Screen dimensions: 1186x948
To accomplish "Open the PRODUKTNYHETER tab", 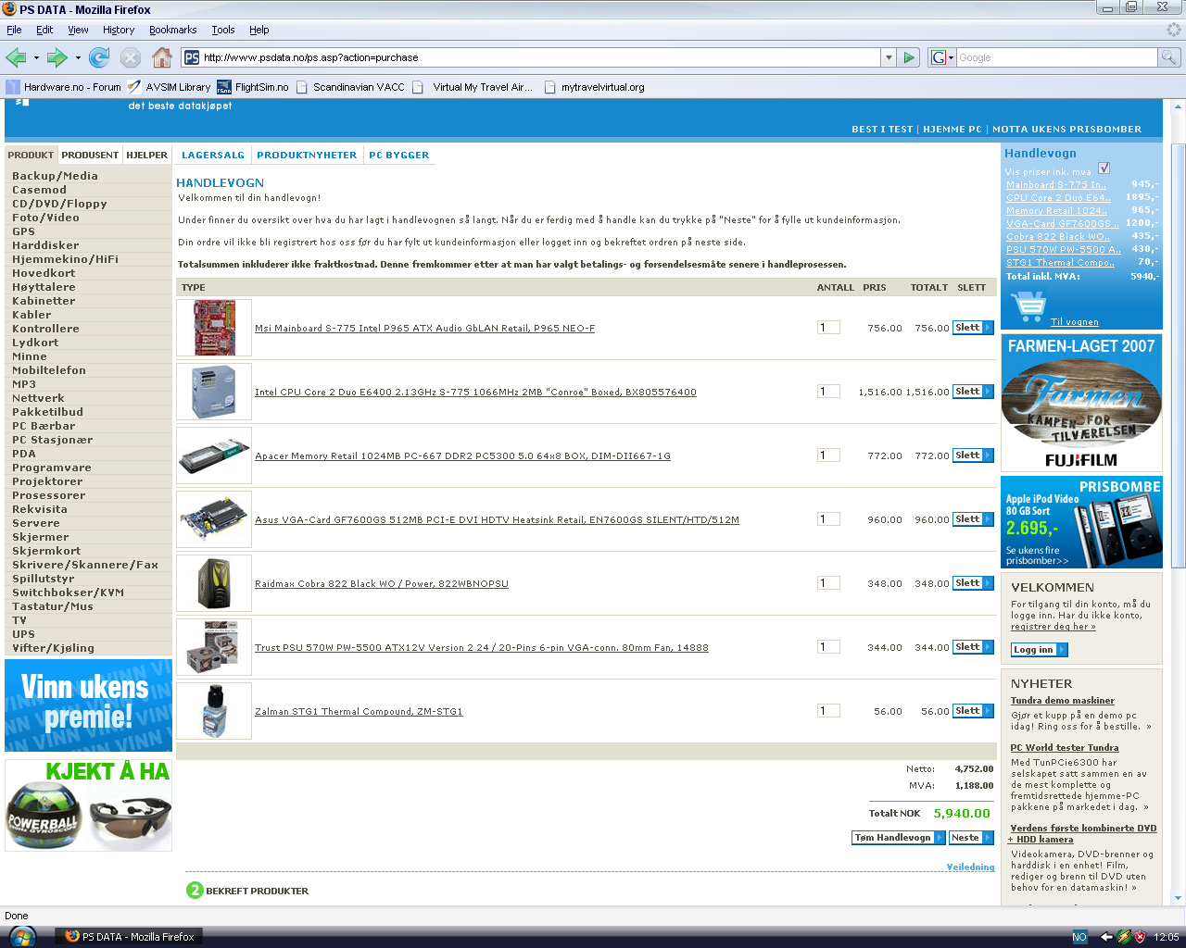I will [307, 156].
